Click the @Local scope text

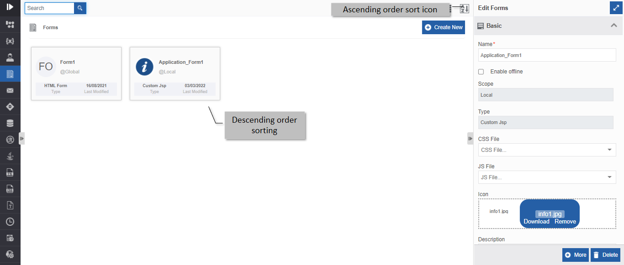tap(167, 72)
